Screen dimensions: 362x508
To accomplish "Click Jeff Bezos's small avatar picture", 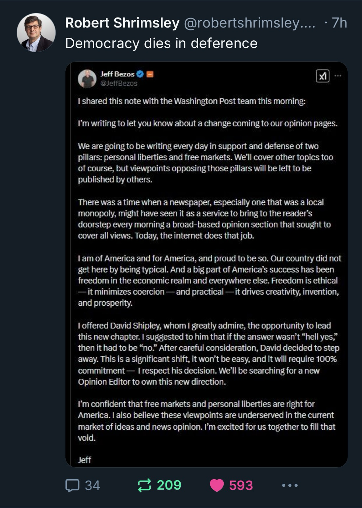I will tap(87, 79).
